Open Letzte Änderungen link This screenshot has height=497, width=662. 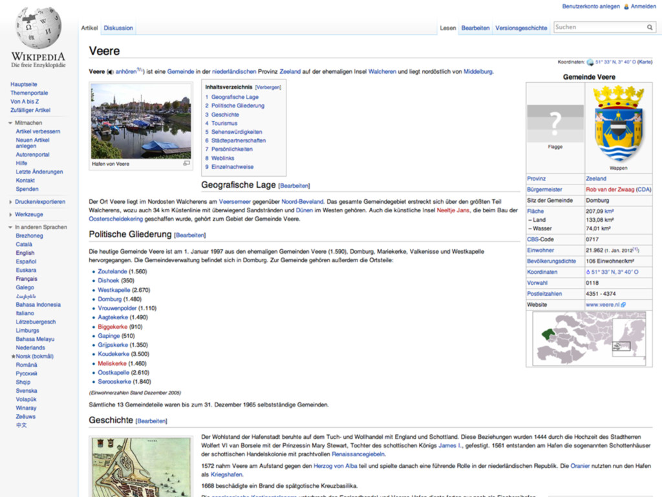(39, 172)
